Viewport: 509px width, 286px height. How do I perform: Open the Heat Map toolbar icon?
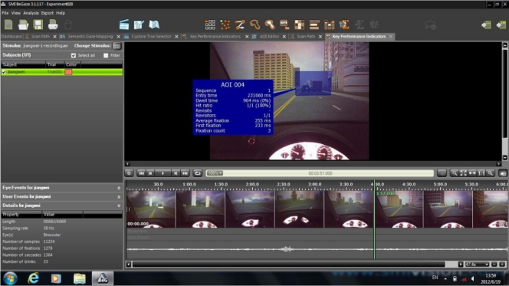point(269,25)
